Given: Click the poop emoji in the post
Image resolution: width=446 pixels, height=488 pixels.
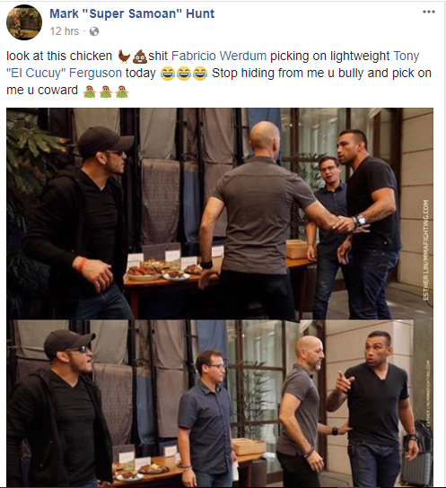Looking at the screenshot, I should point(139,57).
